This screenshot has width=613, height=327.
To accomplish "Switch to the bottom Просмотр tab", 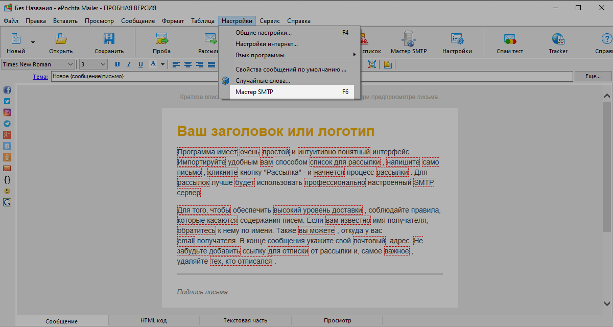I will coord(337,321).
